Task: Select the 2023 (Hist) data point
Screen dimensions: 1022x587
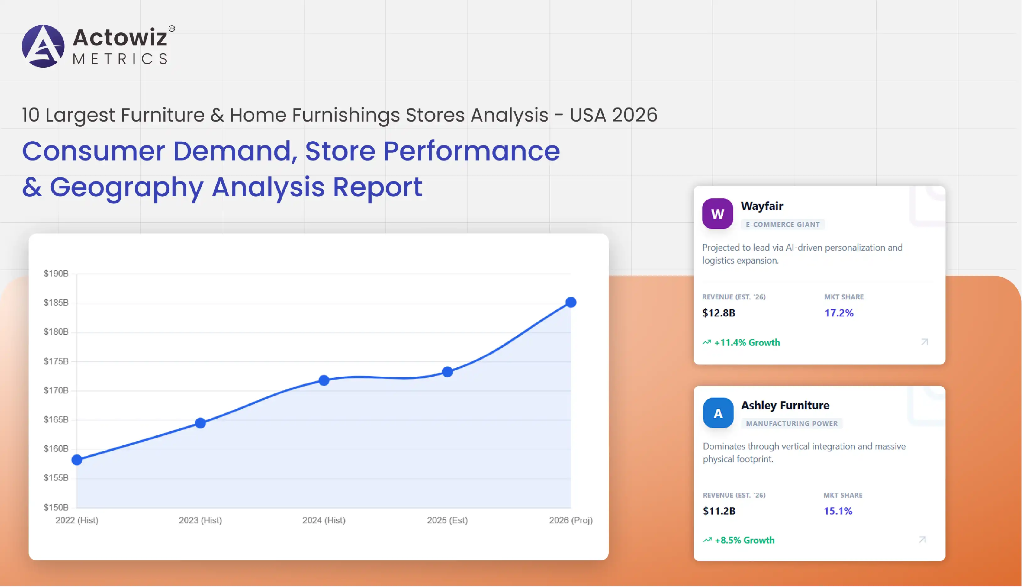Action: pos(200,423)
